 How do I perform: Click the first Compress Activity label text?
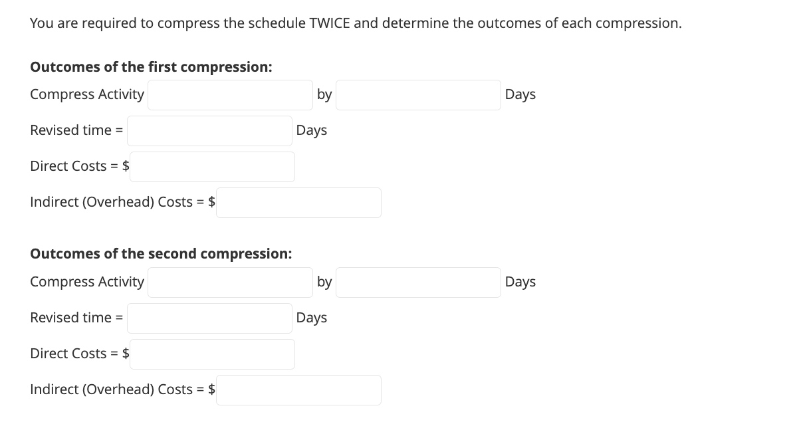click(87, 94)
